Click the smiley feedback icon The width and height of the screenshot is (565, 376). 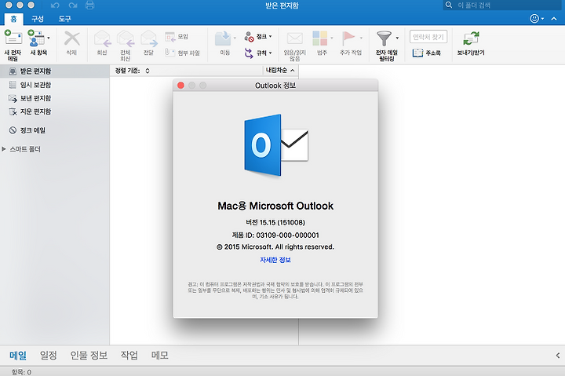tap(534, 18)
